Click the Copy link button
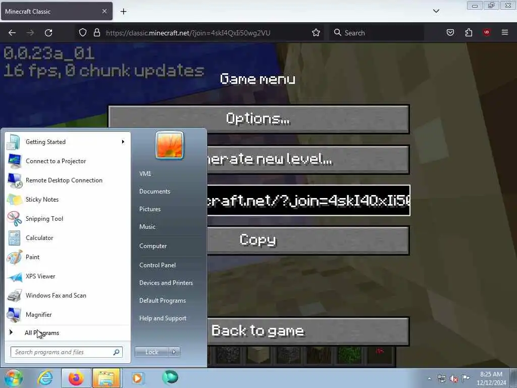The height and width of the screenshot is (388, 517). coord(308,240)
